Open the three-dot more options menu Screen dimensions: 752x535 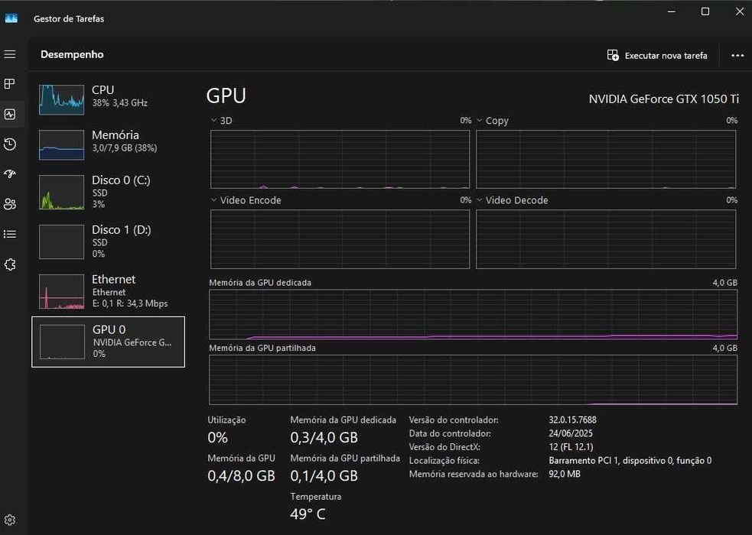737,55
